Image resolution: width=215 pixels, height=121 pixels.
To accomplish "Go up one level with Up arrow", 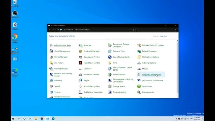I will tap(58, 30).
